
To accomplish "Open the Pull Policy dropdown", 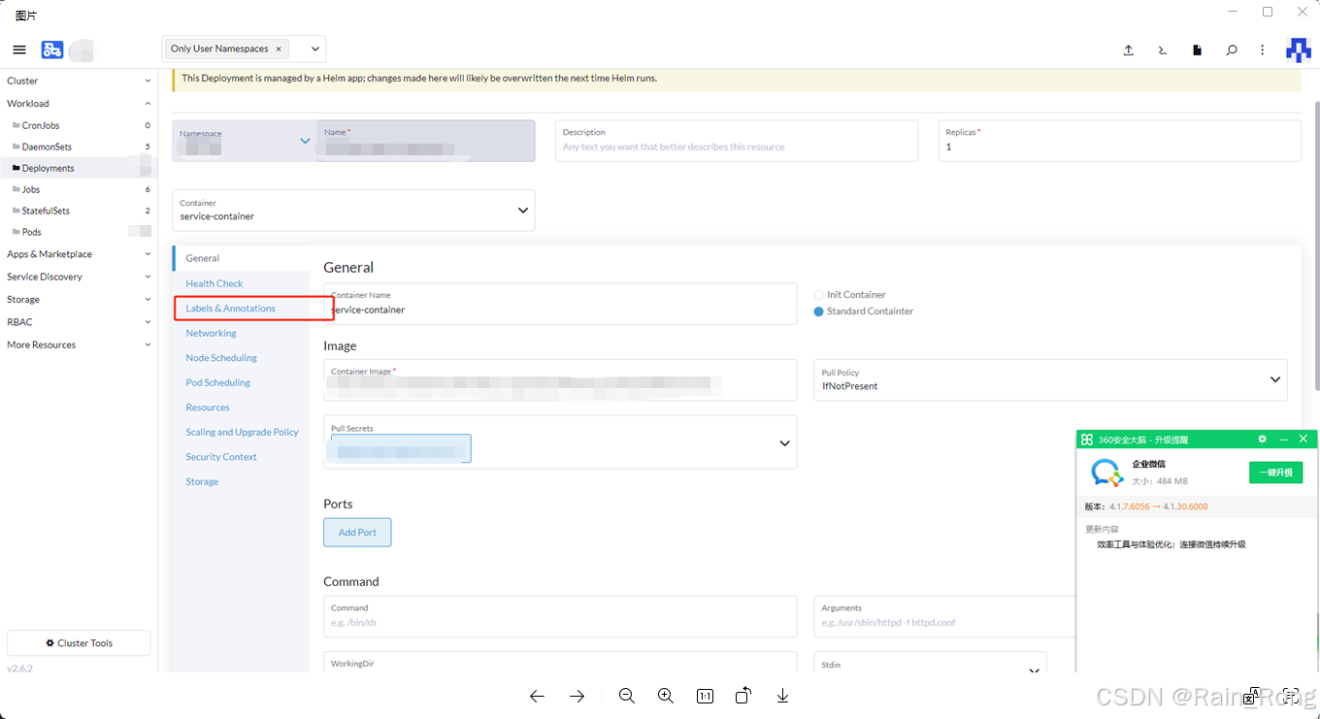I will pos(1274,379).
